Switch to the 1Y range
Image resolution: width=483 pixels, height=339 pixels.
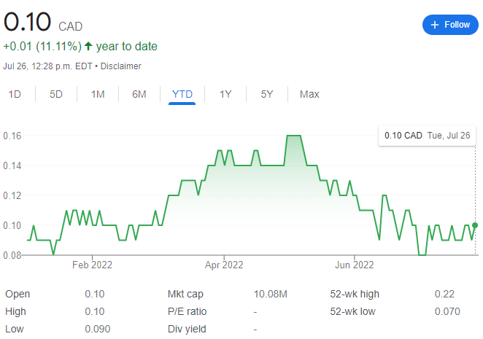coord(225,94)
